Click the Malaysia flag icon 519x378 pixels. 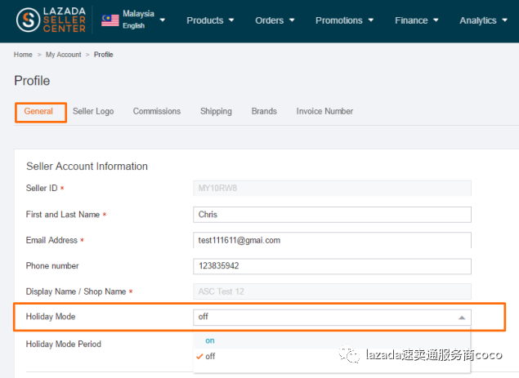(x=110, y=20)
